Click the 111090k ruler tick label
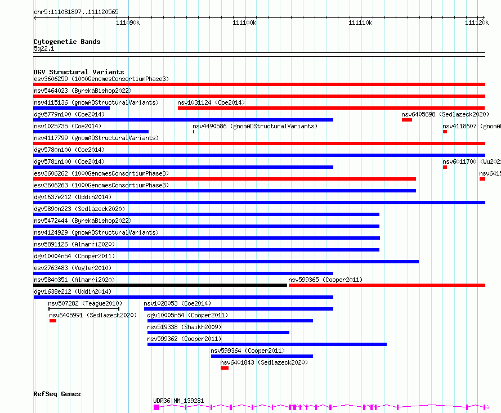Viewport: 501px width, 413px height. click(128, 23)
